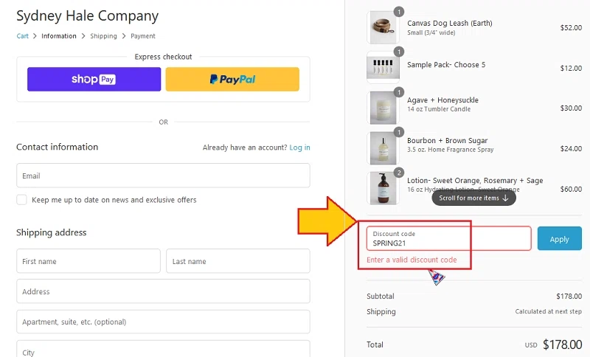Open the Canvas Dog Leash product thumbnail

(x=383, y=27)
